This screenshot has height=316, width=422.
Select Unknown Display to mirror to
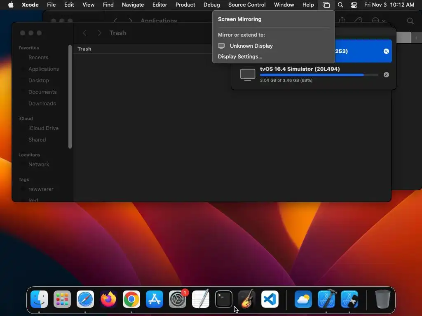(274, 46)
